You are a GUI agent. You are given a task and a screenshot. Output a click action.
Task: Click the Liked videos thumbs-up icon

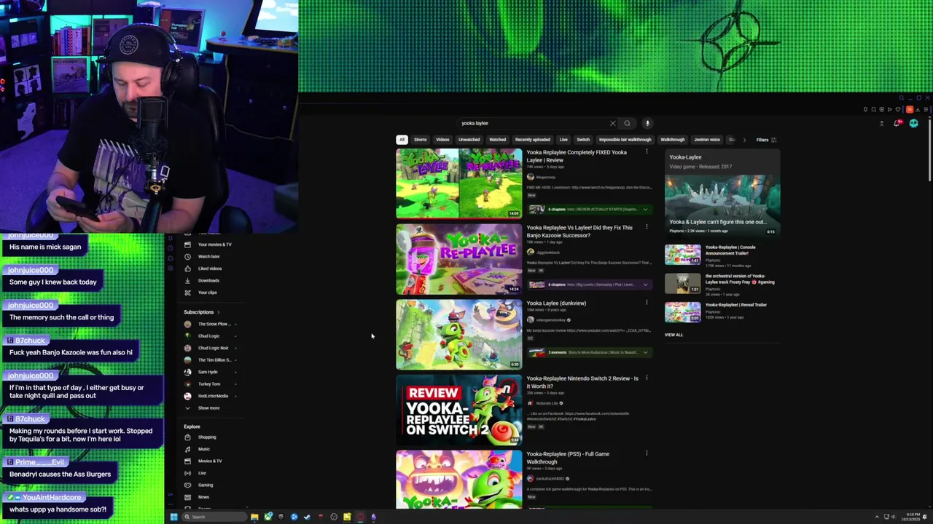pyautogui.click(x=187, y=269)
